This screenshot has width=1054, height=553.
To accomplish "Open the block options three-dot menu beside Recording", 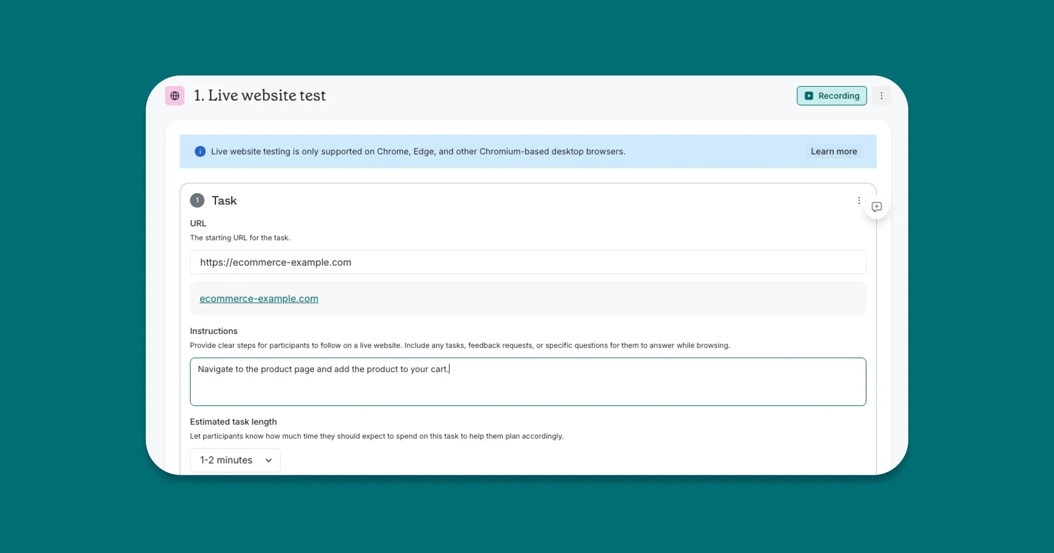I will 881,96.
